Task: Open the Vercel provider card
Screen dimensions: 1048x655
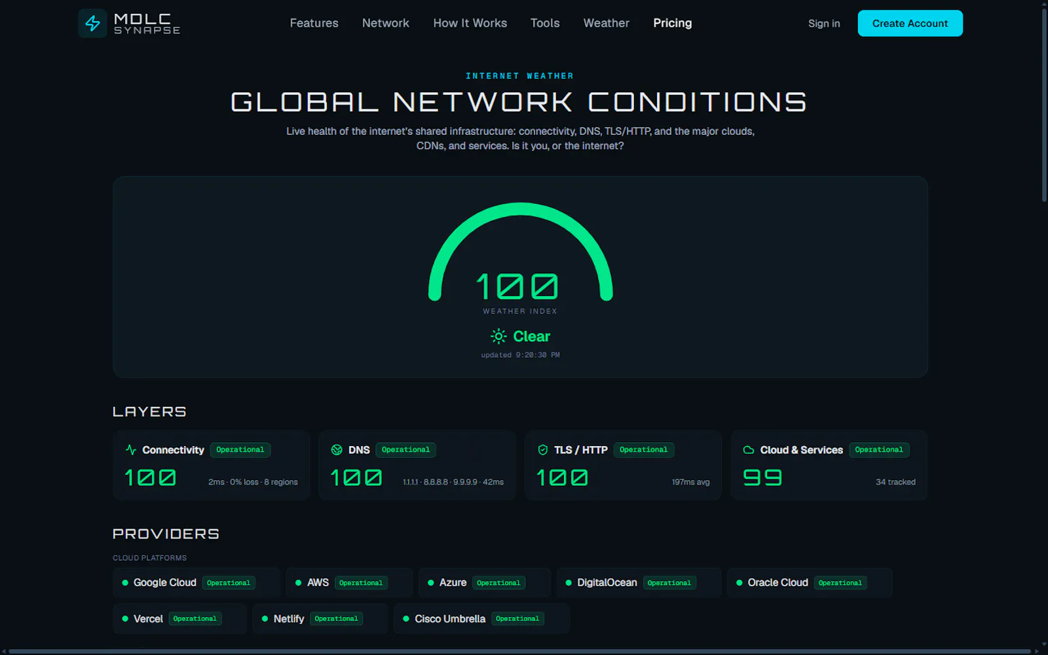Action: click(179, 619)
